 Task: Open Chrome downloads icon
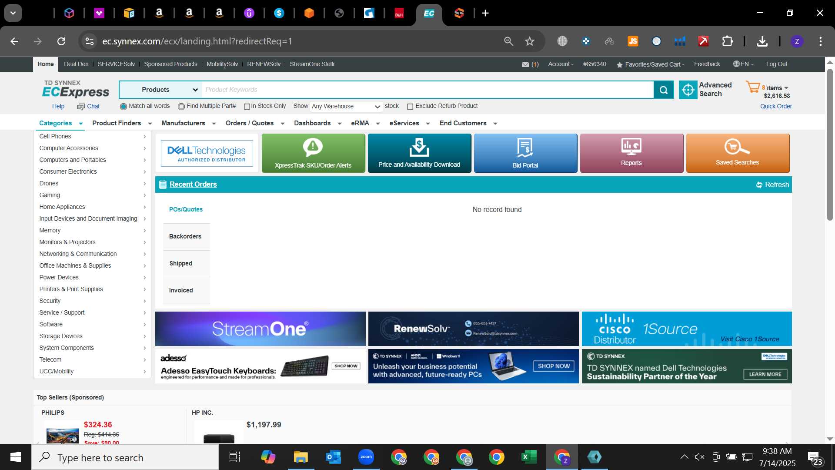coord(762,41)
